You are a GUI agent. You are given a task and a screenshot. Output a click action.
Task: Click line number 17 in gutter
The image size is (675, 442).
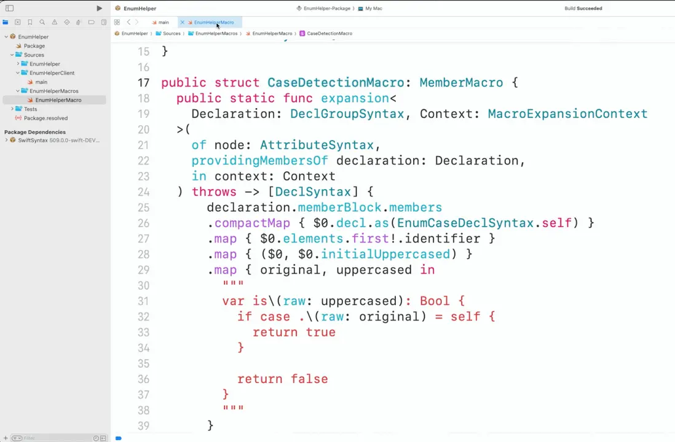point(143,82)
